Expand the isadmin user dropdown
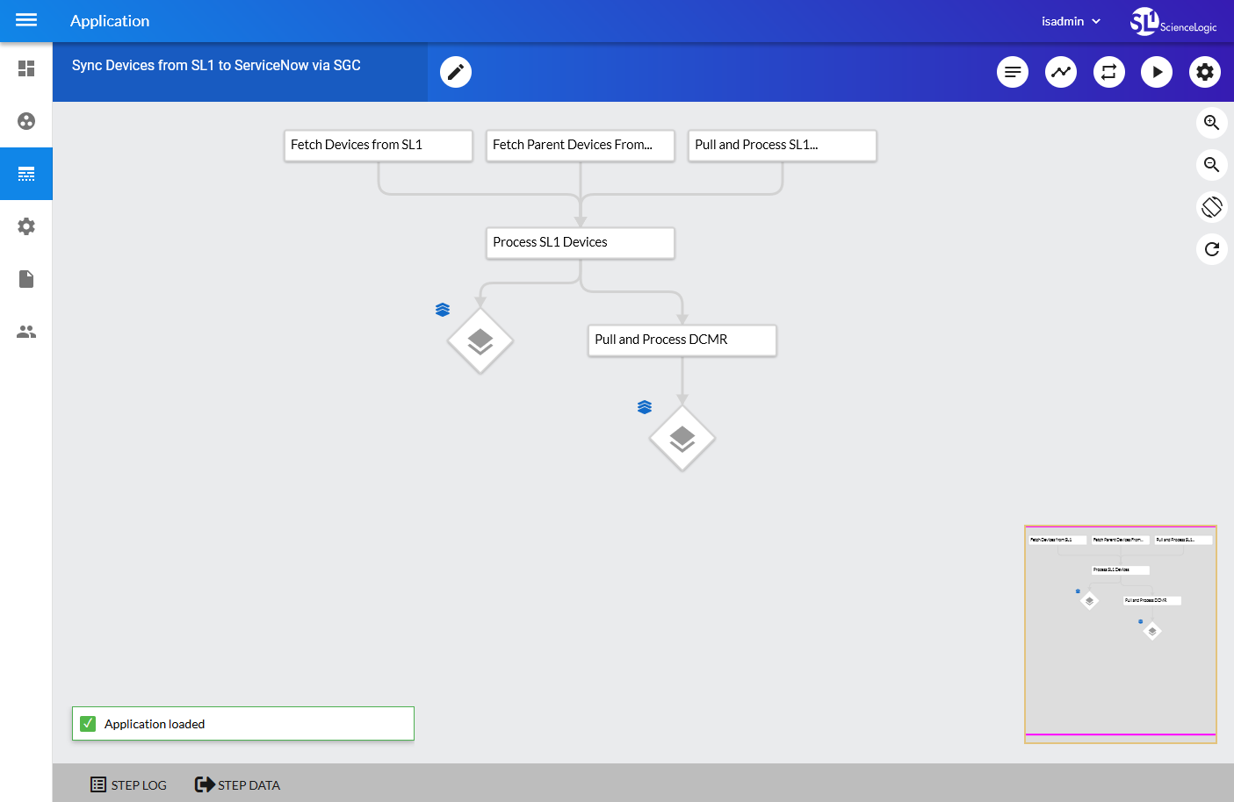 coord(1071,21)
